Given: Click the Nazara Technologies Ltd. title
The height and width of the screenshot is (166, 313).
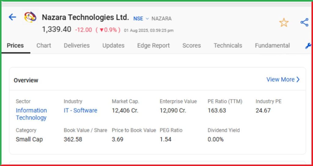Looking at the screenshot, I should pos(85,18).
